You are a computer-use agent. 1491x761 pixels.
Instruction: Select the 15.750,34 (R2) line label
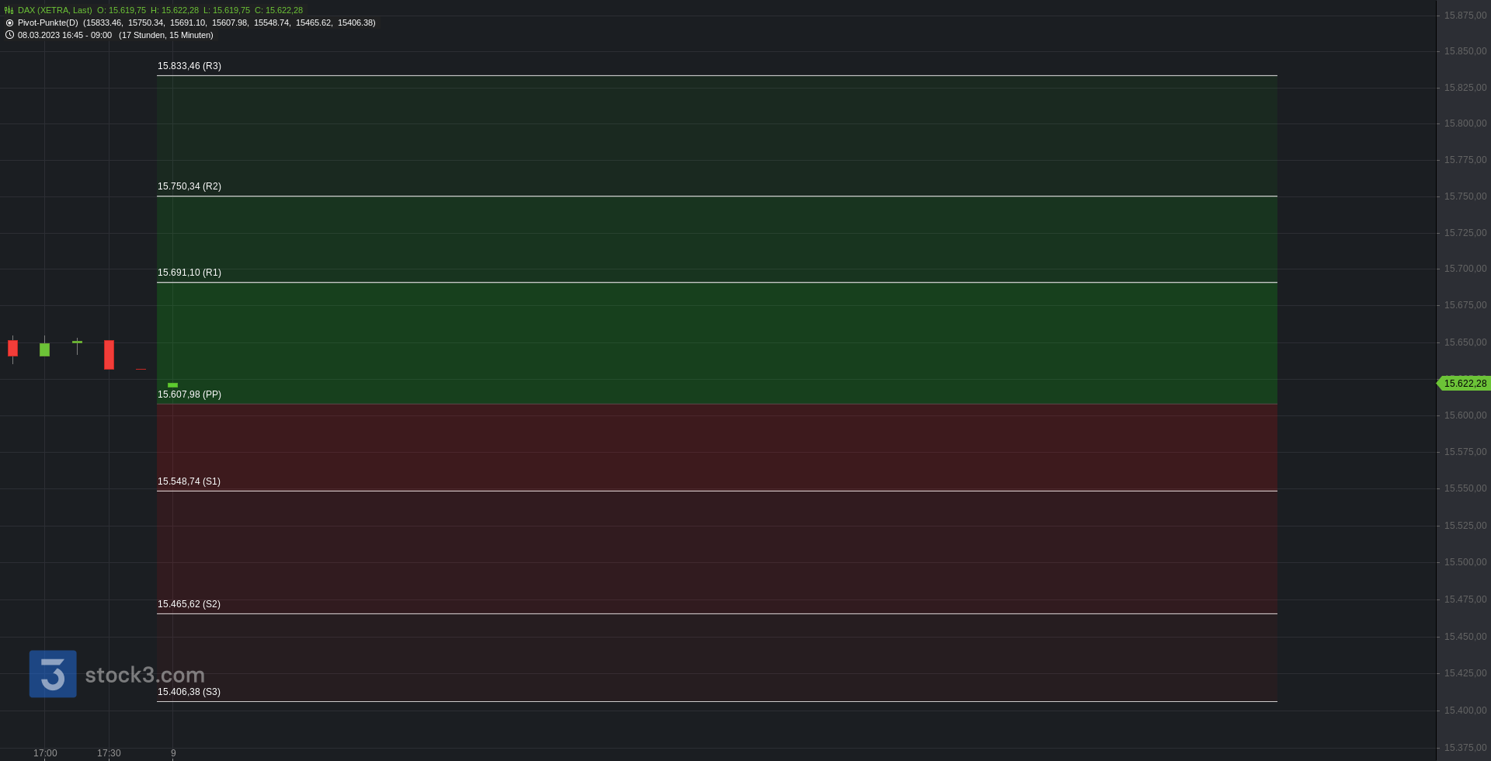[x=189, y=186]
